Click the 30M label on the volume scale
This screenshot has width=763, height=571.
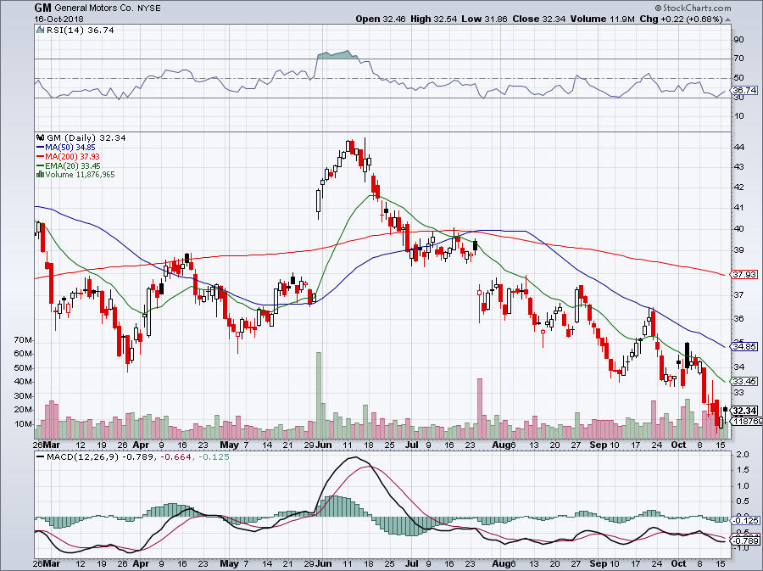[x=24, y=395]
